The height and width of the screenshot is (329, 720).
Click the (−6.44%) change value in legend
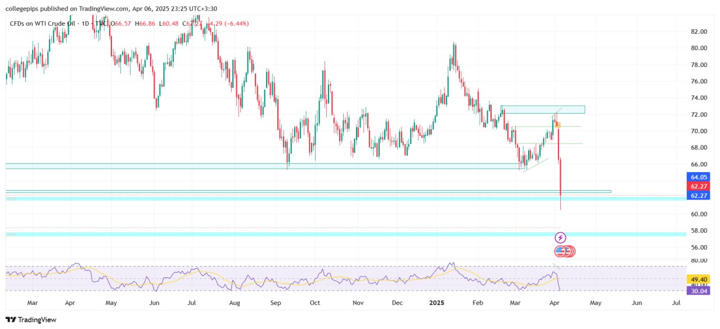(x=236, y=24)
